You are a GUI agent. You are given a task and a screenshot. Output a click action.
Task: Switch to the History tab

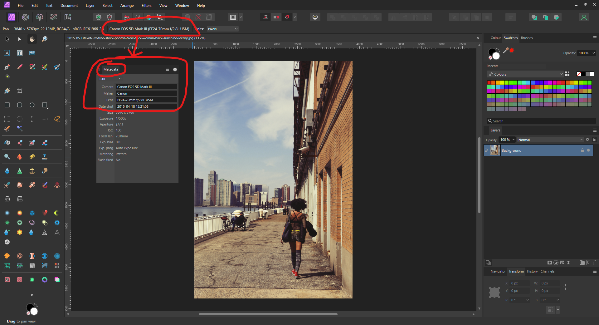tap(532, 271)
